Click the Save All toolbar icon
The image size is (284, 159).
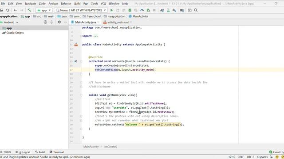tap(2, 10)
